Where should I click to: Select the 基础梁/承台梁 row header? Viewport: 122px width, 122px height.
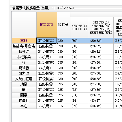click(x=24, y=46)
